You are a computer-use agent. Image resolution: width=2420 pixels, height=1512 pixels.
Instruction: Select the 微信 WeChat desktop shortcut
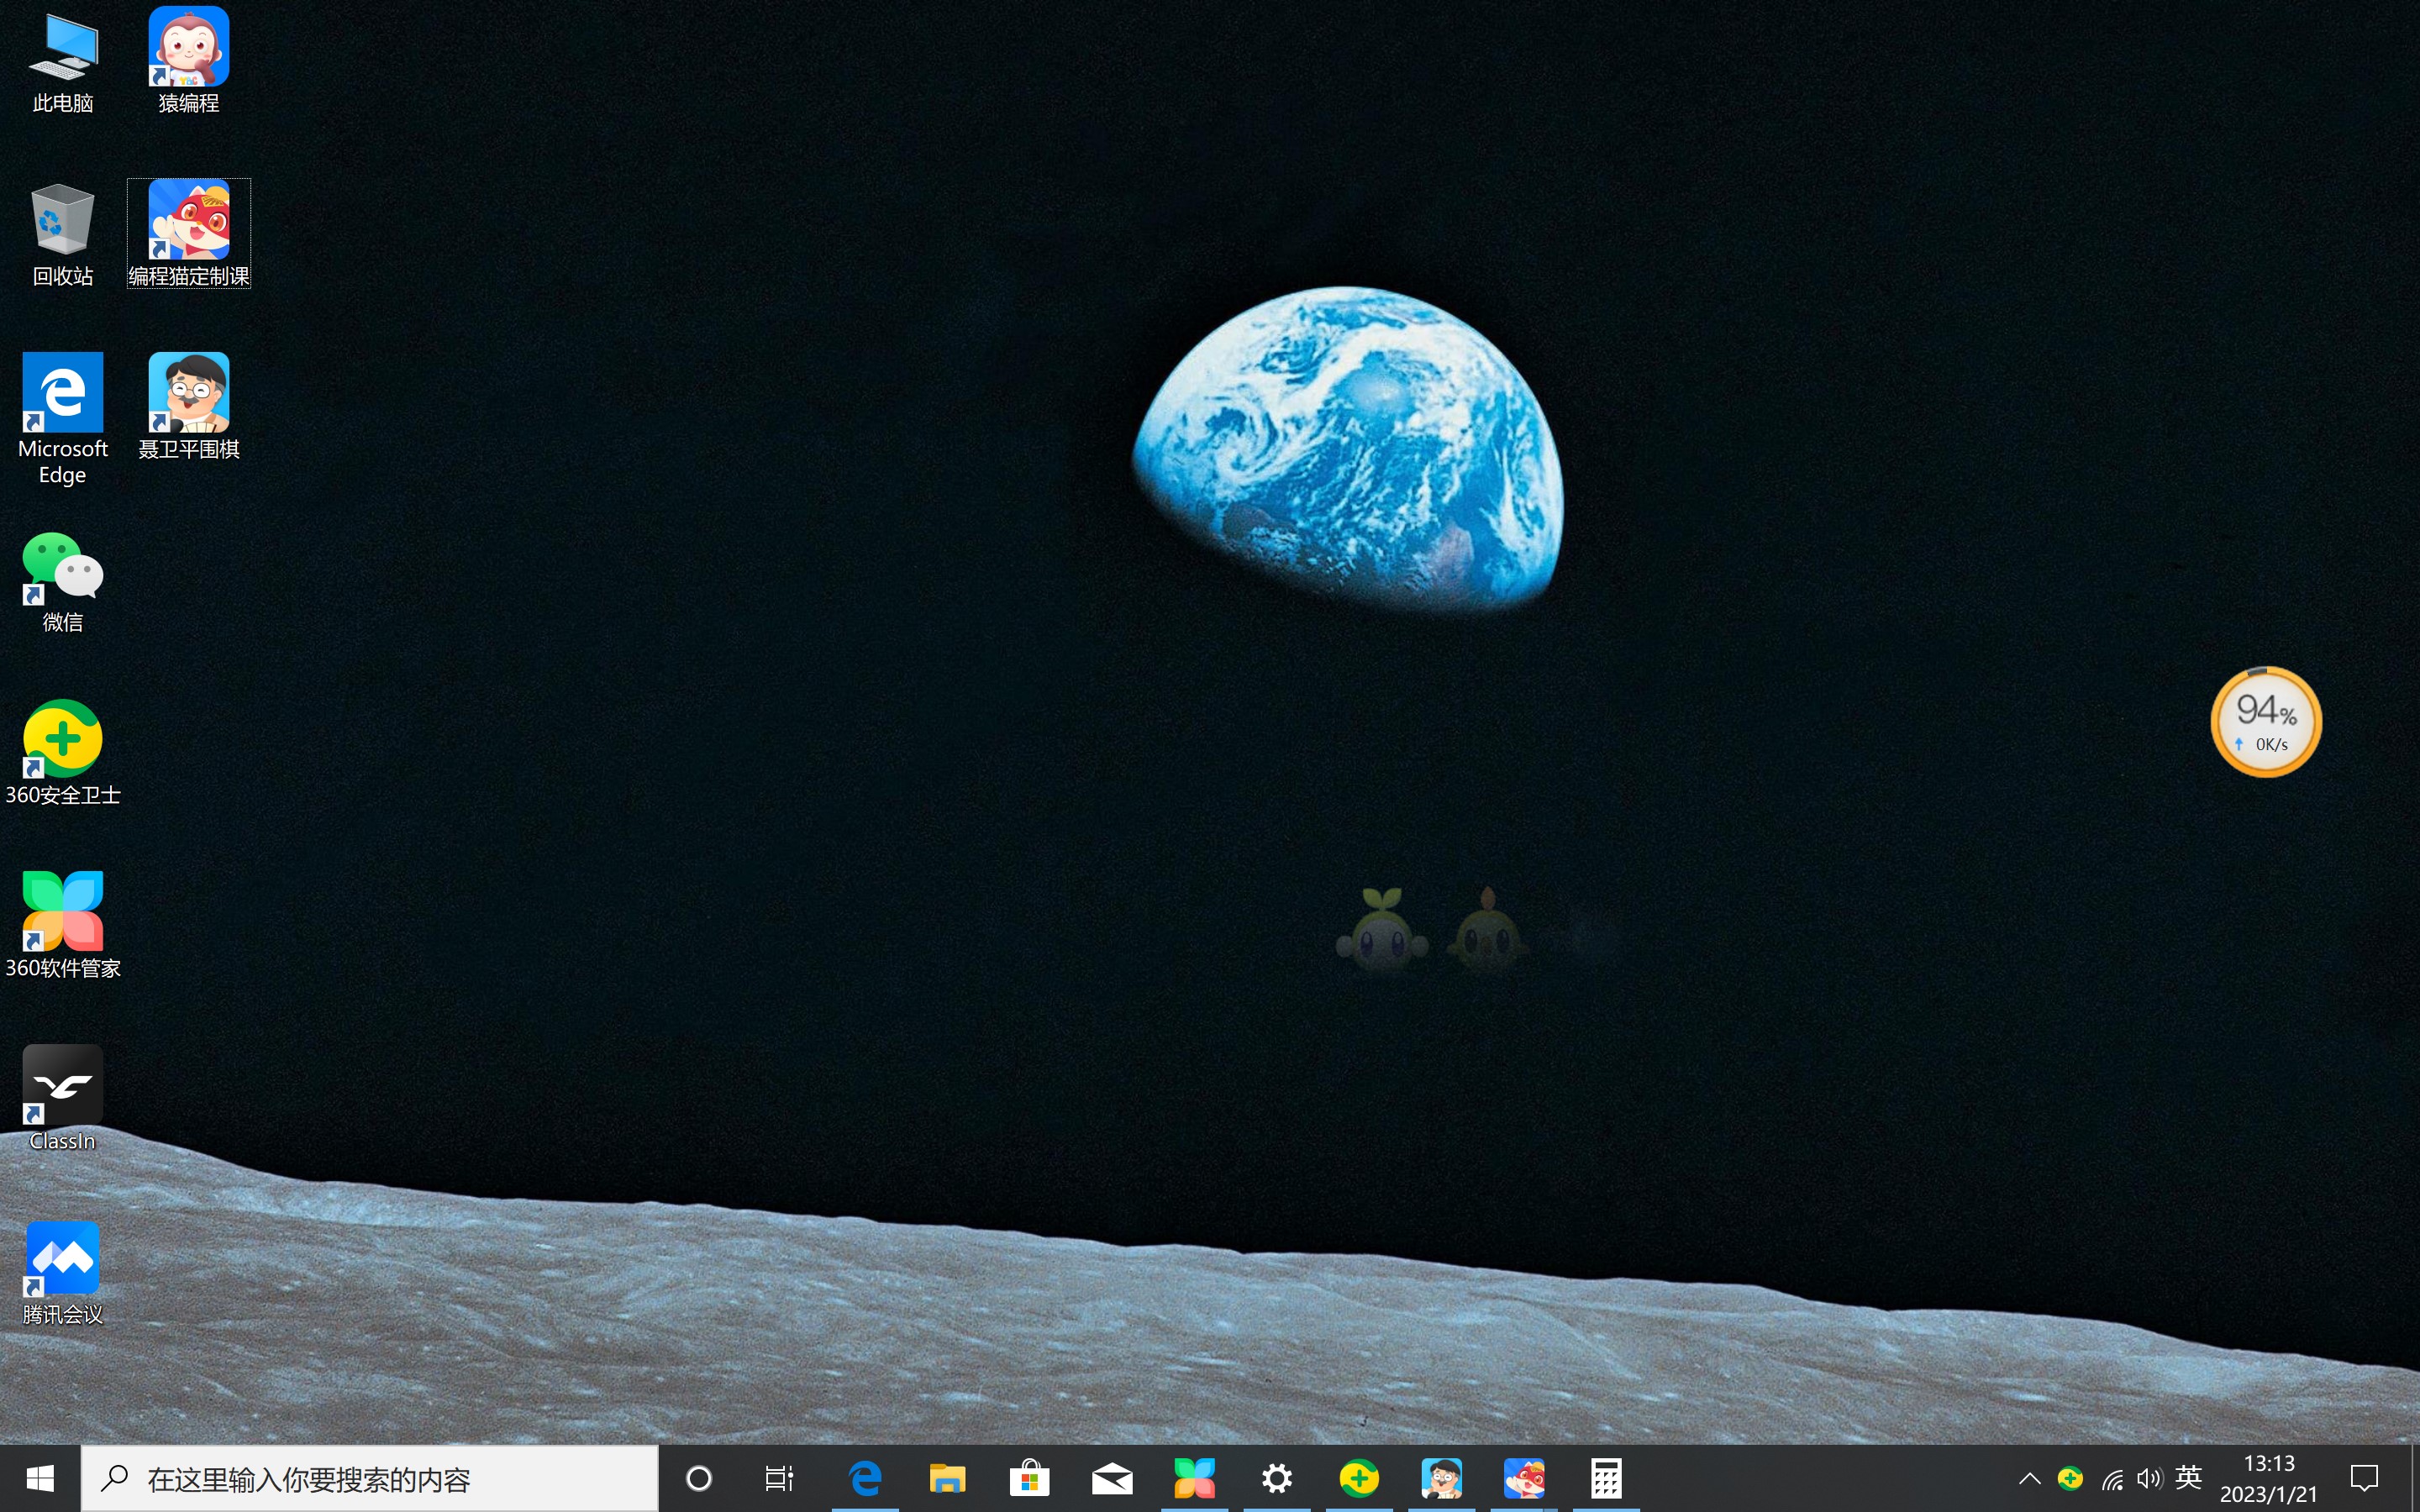[63, 582]
